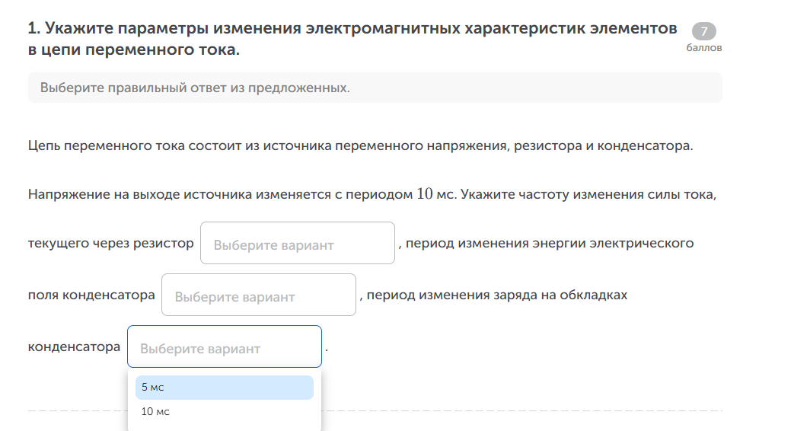This screenshot has height=431, width=810.
Task: Click the "баллов" label under the badge
Action: click(x=703, y=48)
